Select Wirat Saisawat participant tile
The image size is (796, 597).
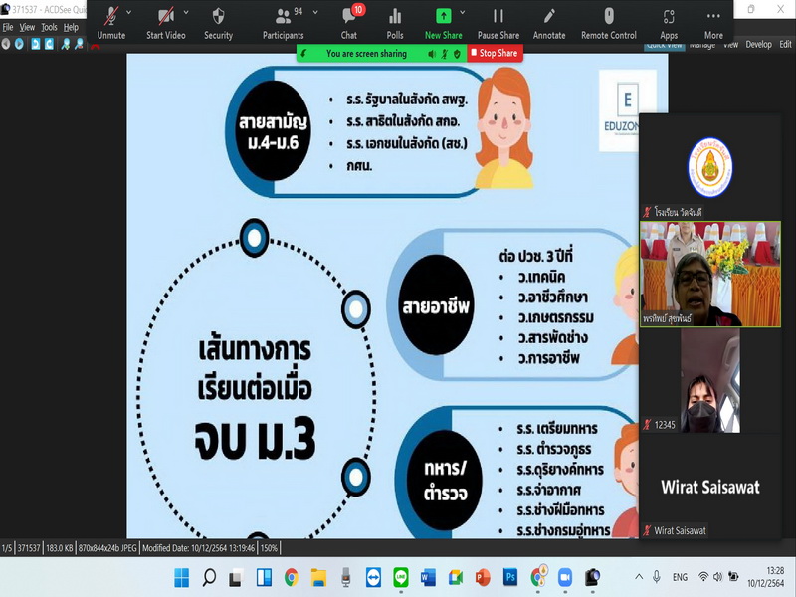(x=709, y=487)
